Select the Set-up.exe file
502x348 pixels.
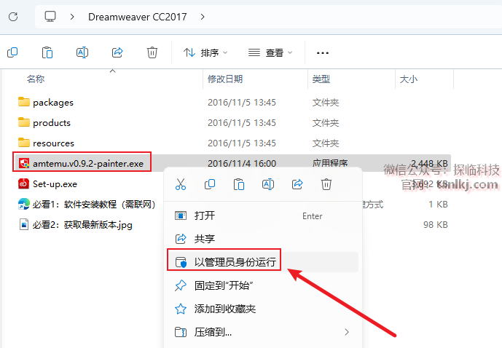(55, 184)
